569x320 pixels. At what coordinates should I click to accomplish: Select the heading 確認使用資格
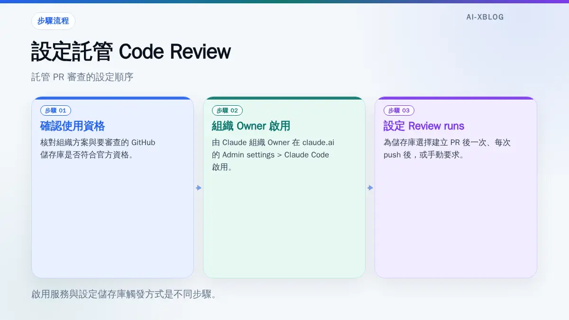pyautogui.click(x=73, y=126)
